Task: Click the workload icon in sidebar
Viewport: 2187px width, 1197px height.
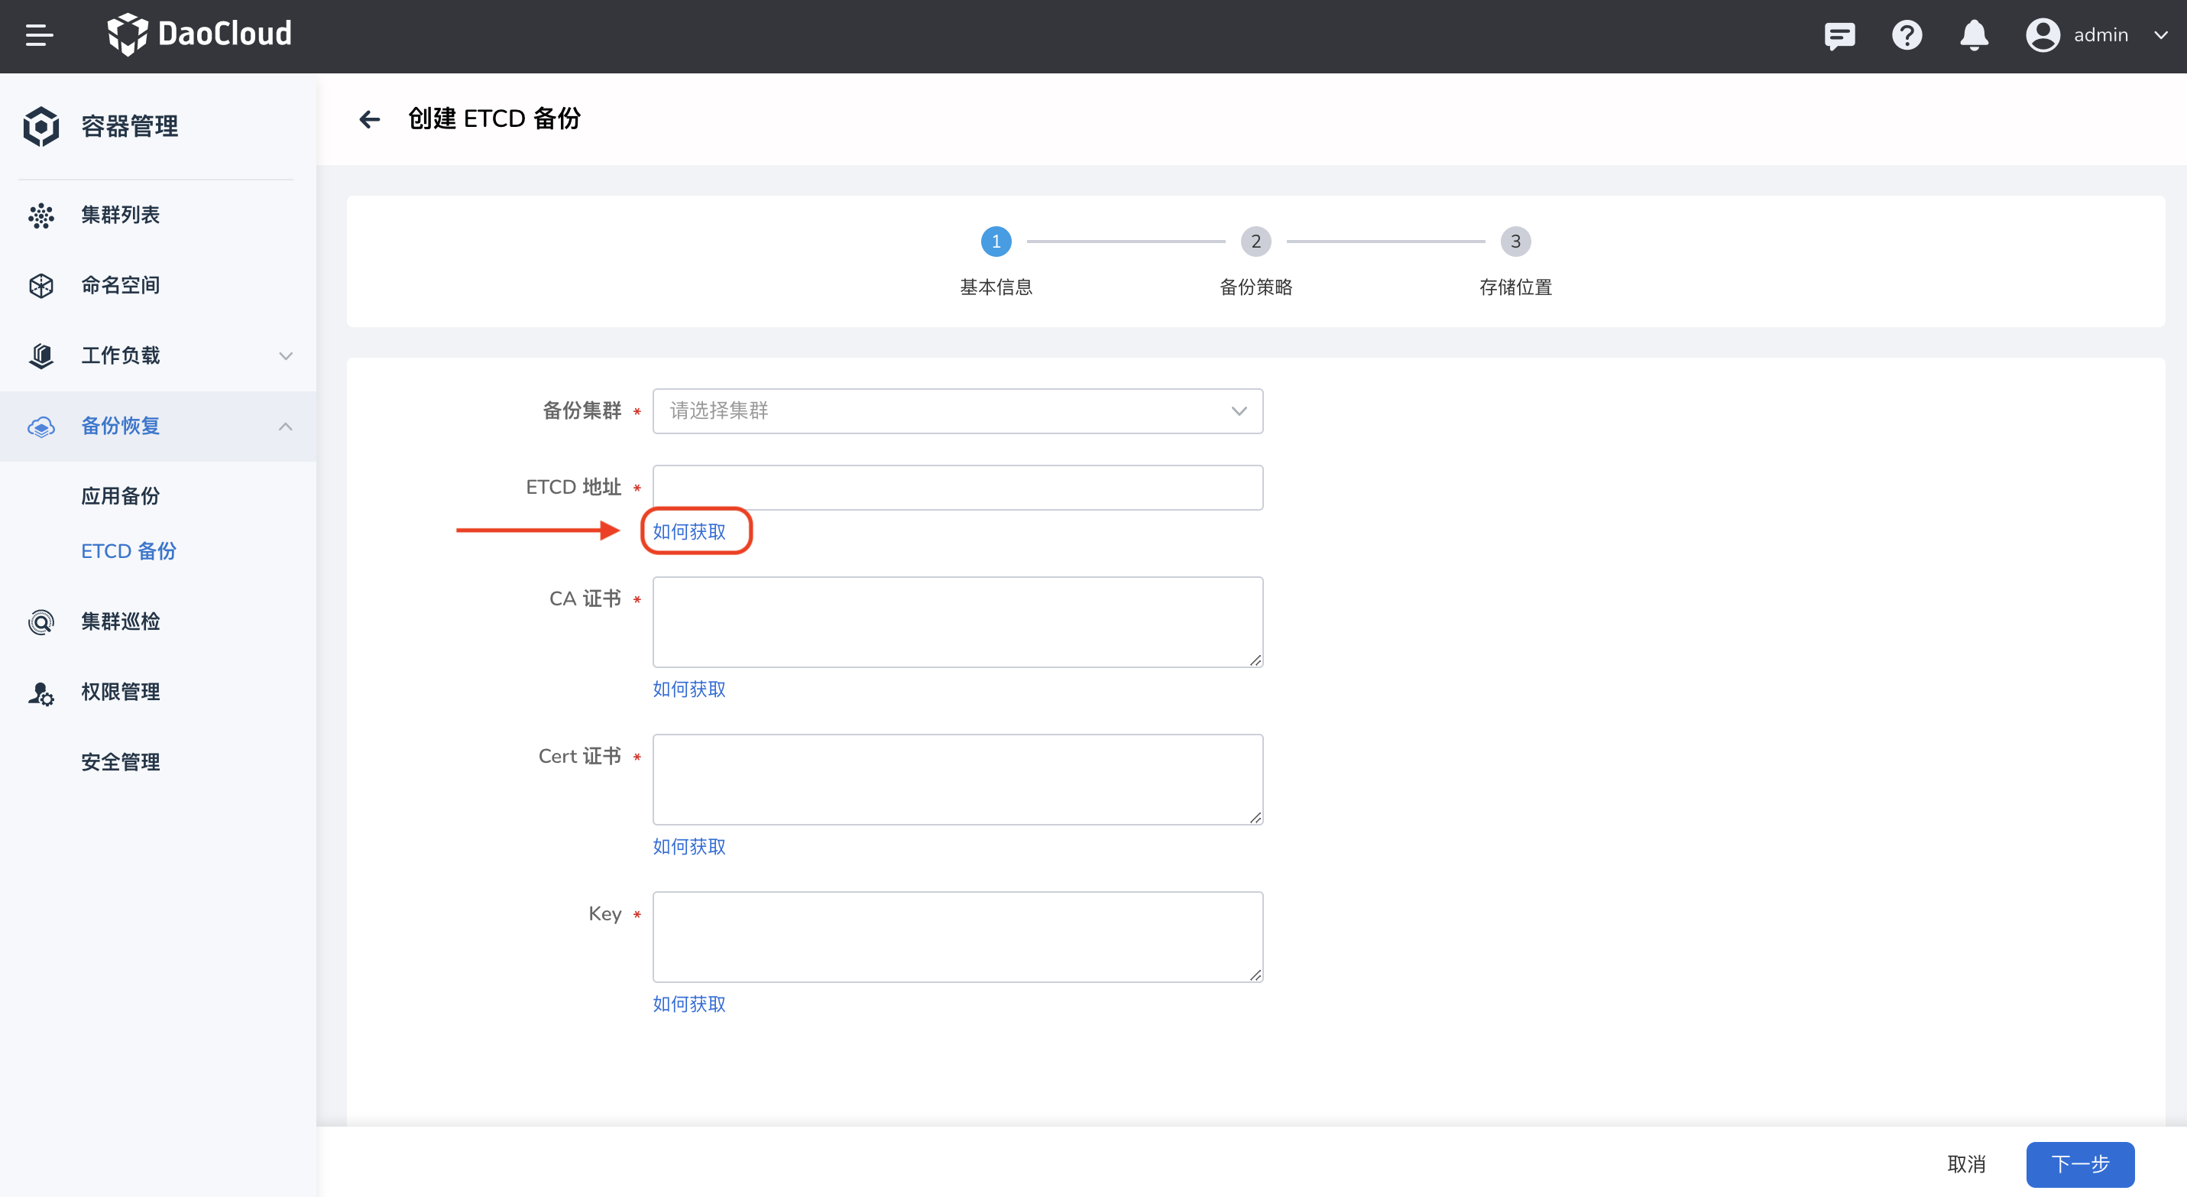Action: tap(40, 355)
